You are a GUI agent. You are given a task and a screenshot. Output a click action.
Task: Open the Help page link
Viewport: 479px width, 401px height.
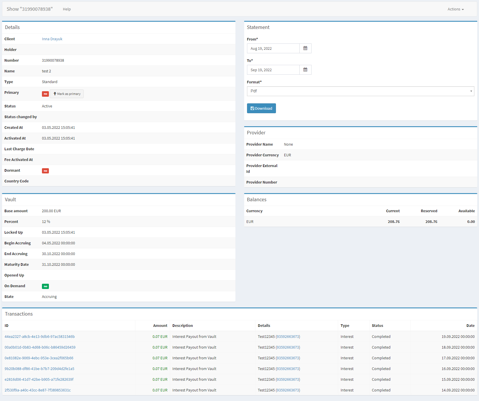(67, 9)
